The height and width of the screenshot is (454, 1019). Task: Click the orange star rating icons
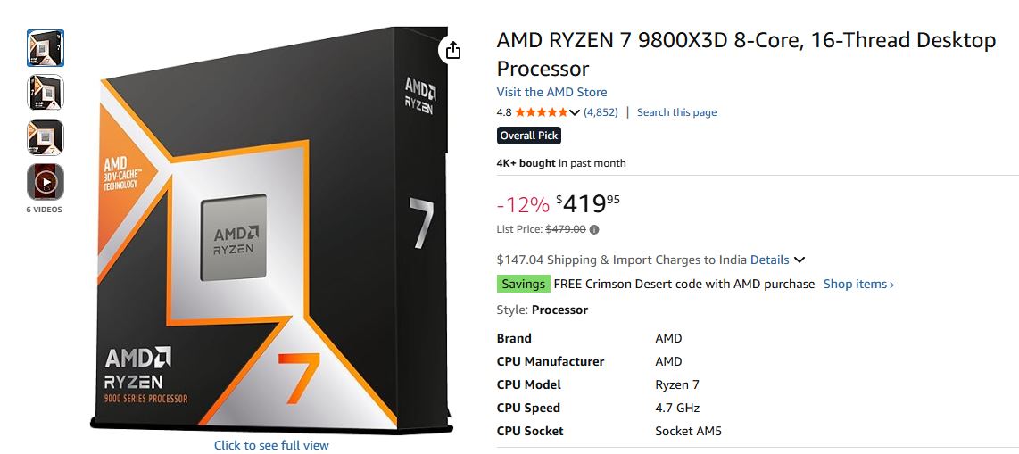542,112
